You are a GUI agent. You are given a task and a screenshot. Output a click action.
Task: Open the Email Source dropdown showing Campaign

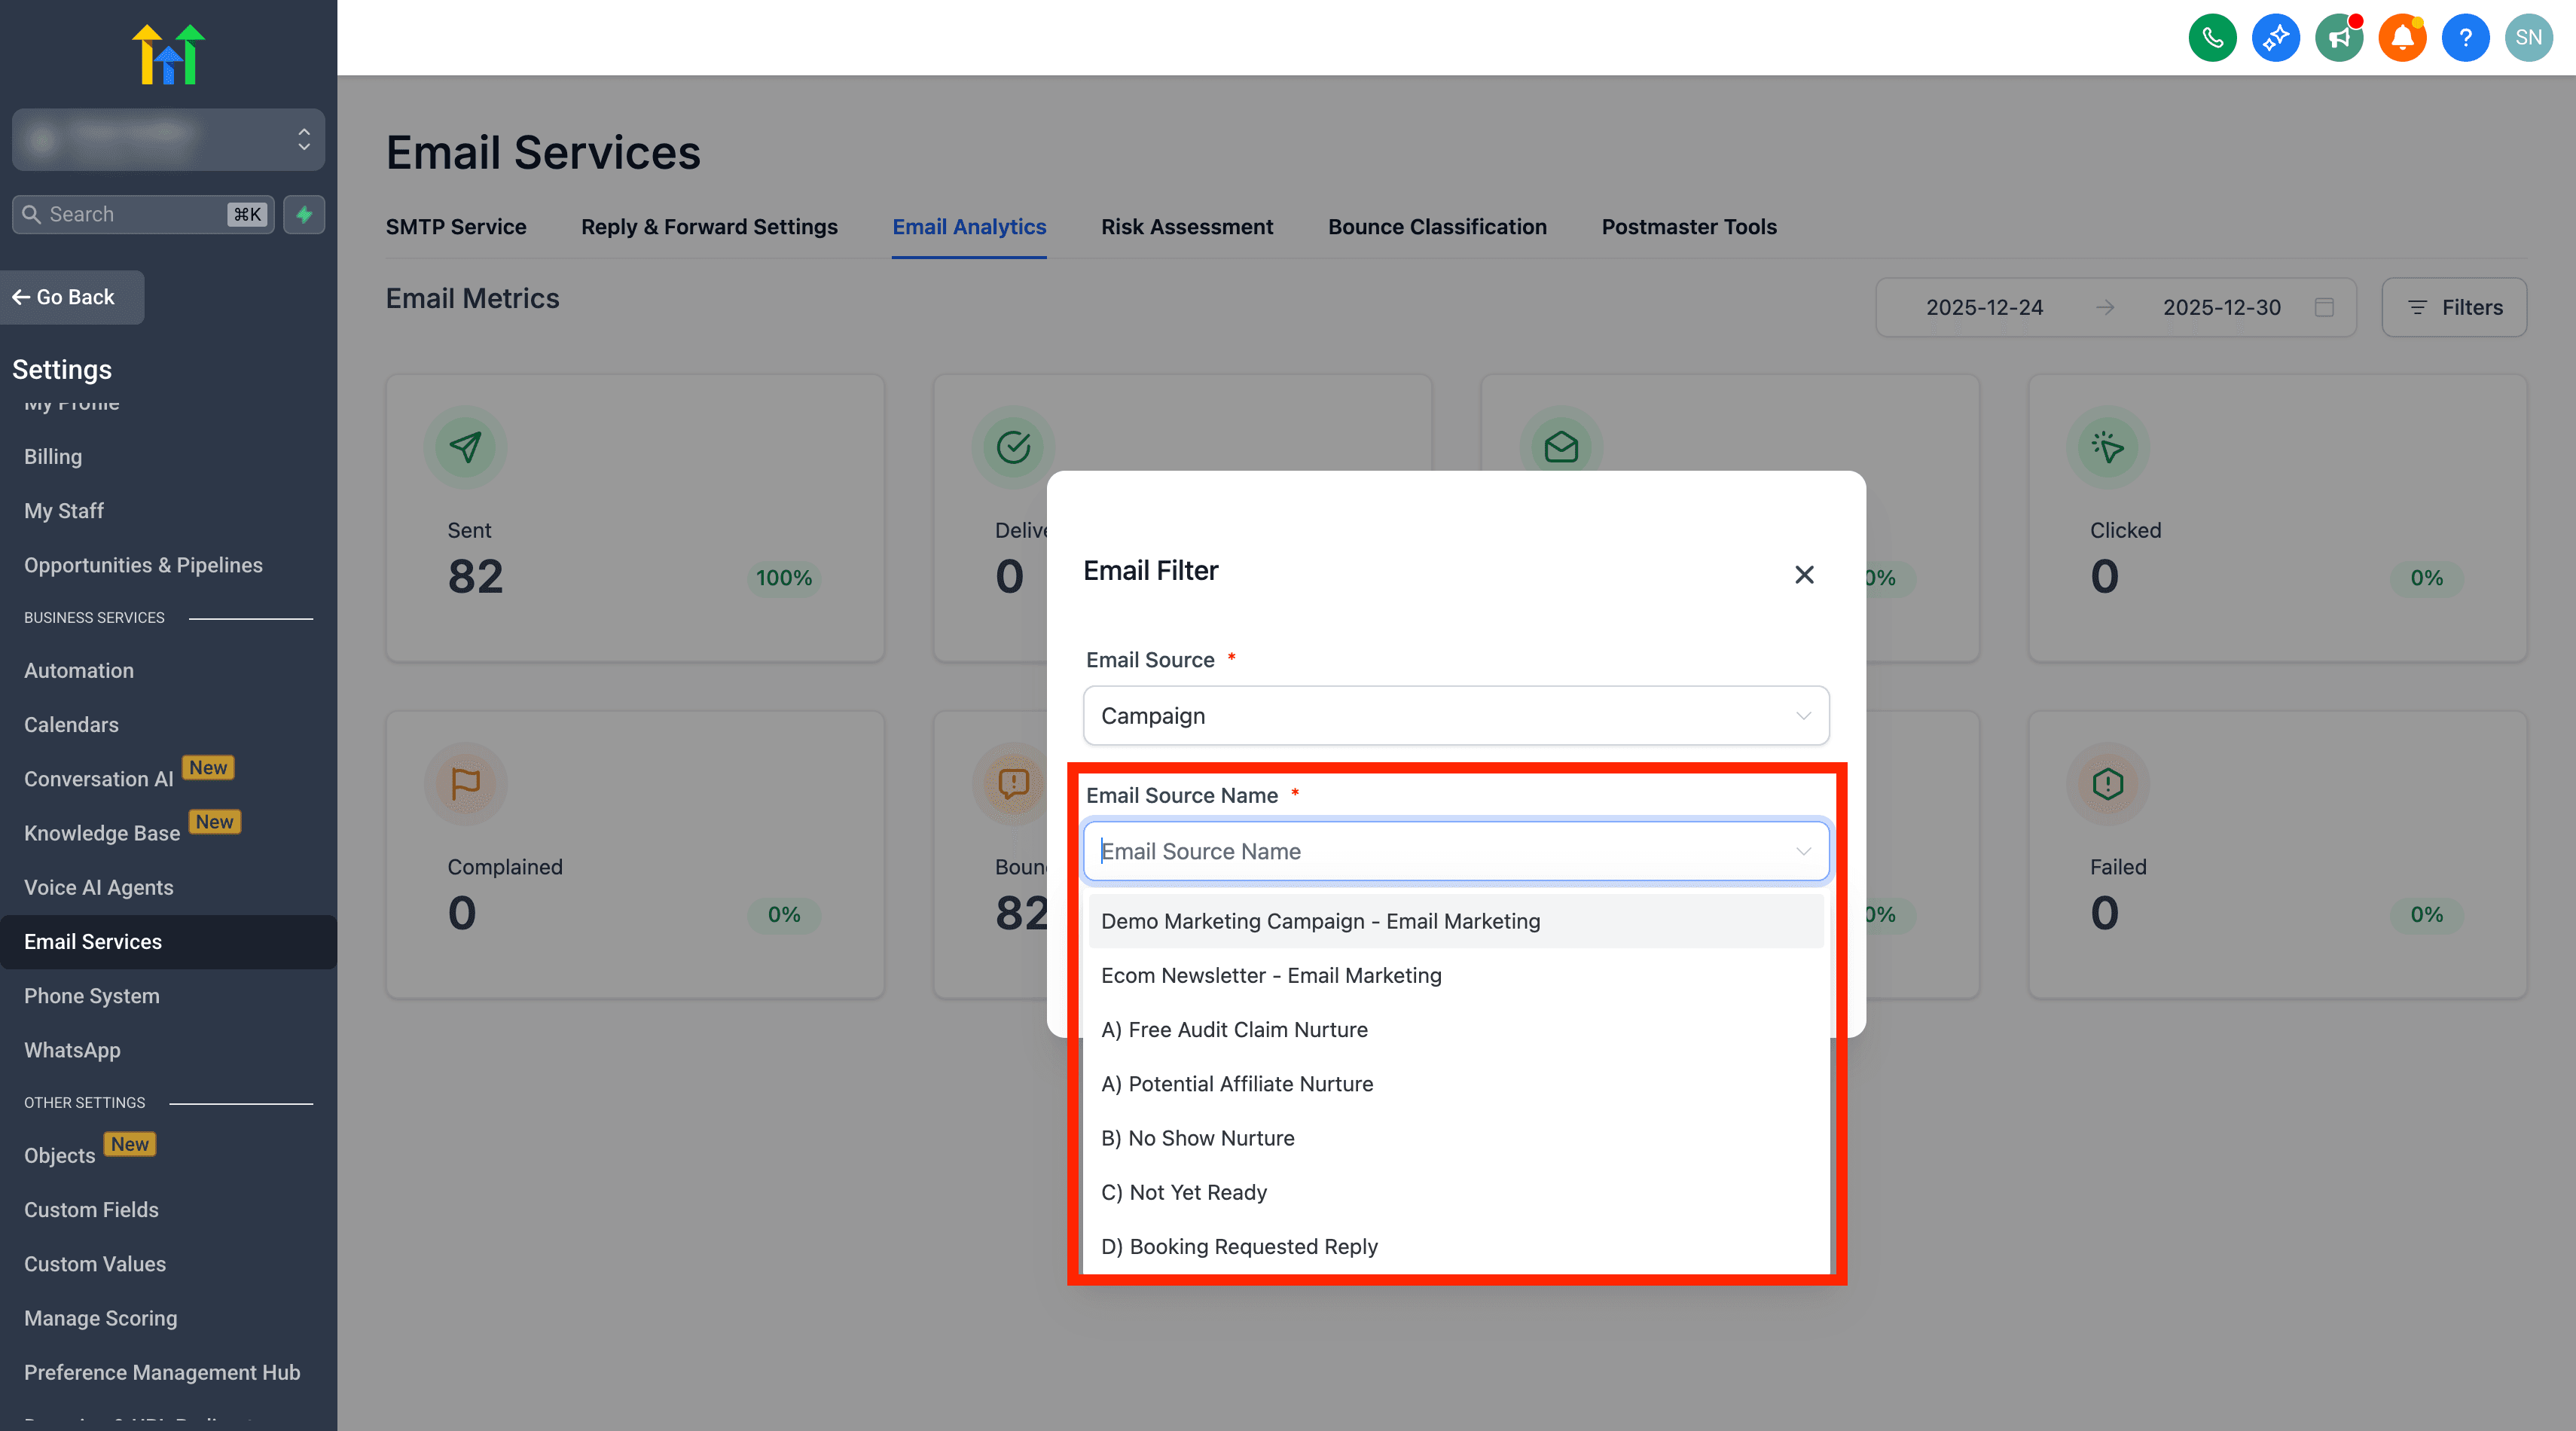pos(1455,715)
